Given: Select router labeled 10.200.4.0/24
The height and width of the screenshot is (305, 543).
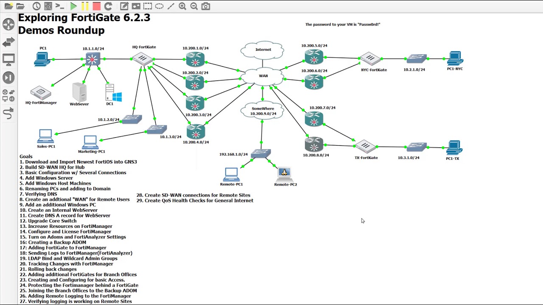Looking at the screenshot, I should click(x=196, y=131).
